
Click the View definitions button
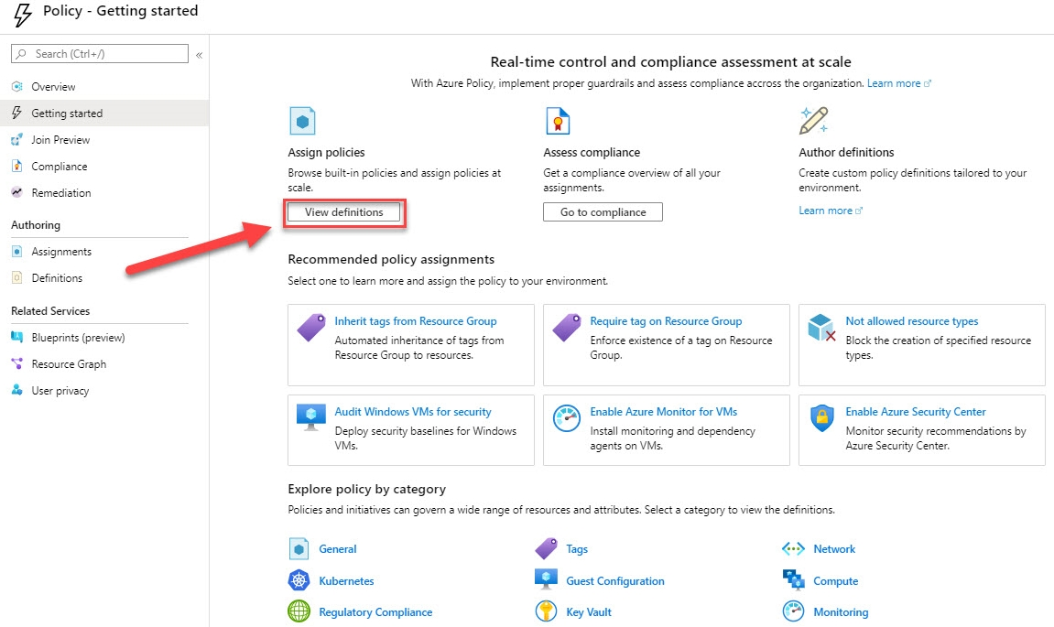click(x=343, y=211)
